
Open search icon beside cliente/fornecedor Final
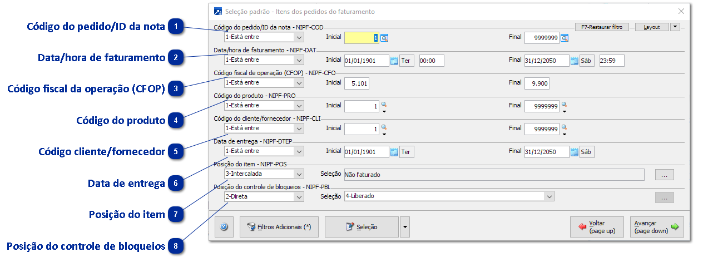point(564,127)
